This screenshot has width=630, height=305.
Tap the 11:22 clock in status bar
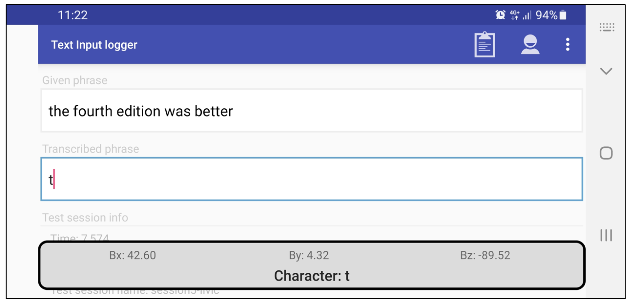coord(73,15)
